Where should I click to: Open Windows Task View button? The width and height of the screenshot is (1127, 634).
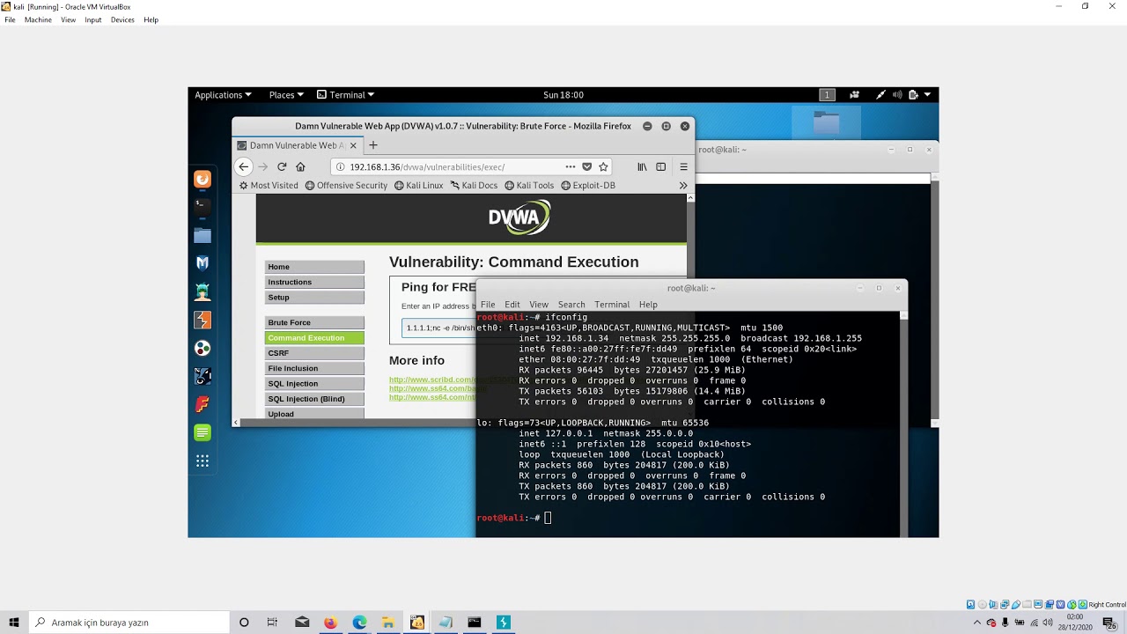pyautogui.click(x=272, y=623)
